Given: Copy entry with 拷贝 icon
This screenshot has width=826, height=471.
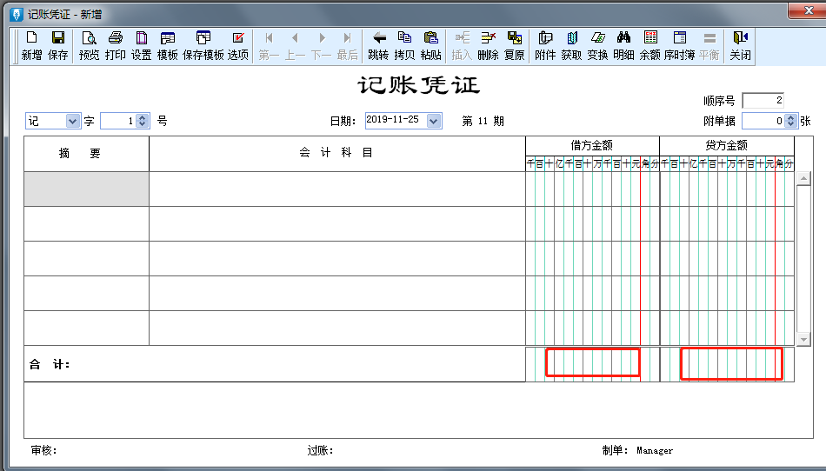Looking at the screenshot, I should tap(404, 45).
